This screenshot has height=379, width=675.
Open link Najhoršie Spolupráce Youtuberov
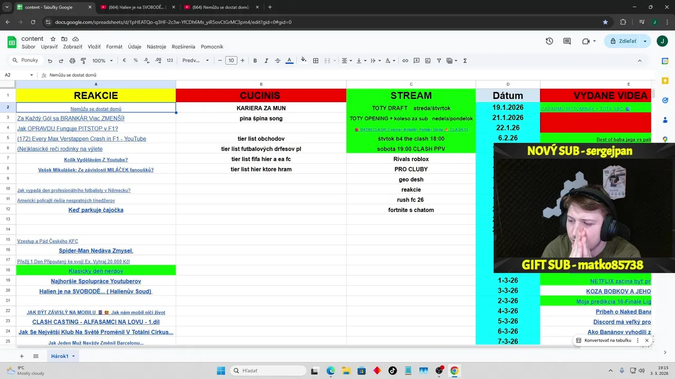tap(96, 281)
